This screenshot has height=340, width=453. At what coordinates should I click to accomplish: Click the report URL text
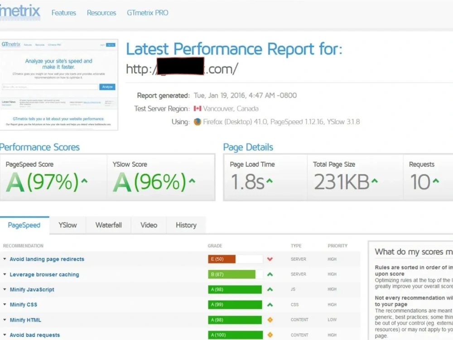pyautogui.click(x=182, y=69)
